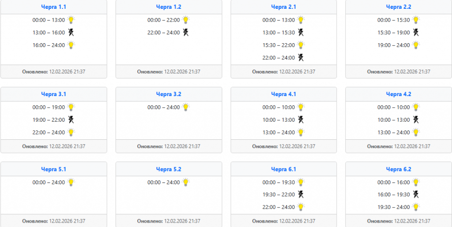This screenshot has height=227, width=452.
Task: Click the 22:00 – 24:00 time slot in Черга 1.2
Action: point(163,33)
